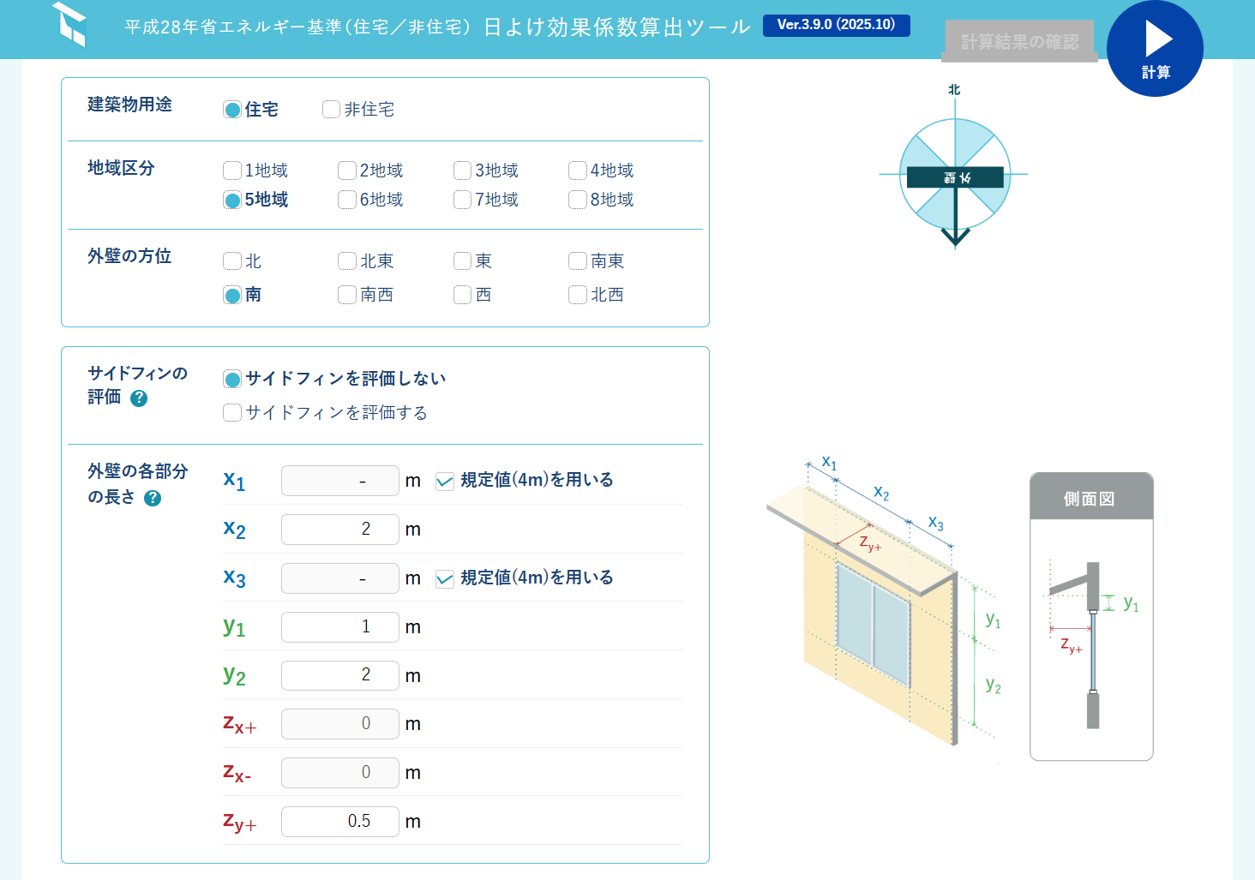Click the 側面図 side view panel
The width and height of the screenshot is (1255, 880).
pyautogui.click(x=1091, y=616)
